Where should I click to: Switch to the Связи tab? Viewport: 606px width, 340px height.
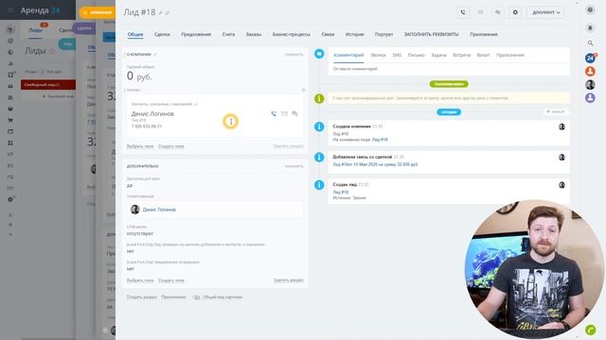[x=328, y=34]
